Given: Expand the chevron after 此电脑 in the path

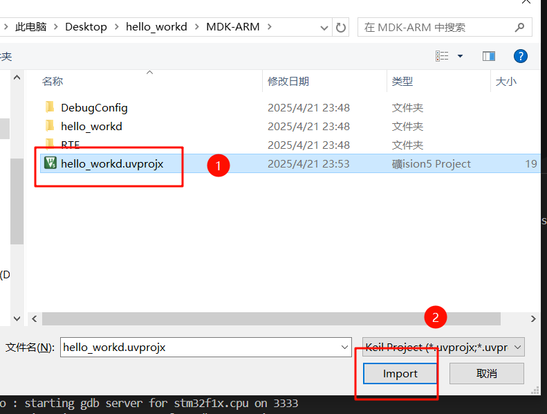Looking at the screenshot, I should (x=56, y=26).
